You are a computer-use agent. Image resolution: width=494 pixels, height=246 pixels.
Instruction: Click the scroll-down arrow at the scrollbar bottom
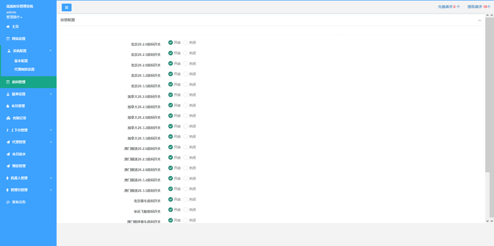(487, 221)
